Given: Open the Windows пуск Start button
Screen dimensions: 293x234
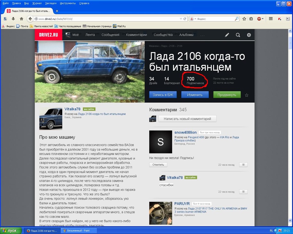Looking at the screenshot, I should [11, 231].
